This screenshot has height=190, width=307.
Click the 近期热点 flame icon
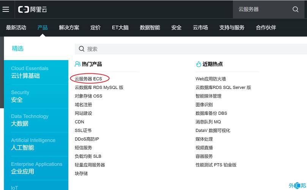pyautogui.click(x=198, y=64)
